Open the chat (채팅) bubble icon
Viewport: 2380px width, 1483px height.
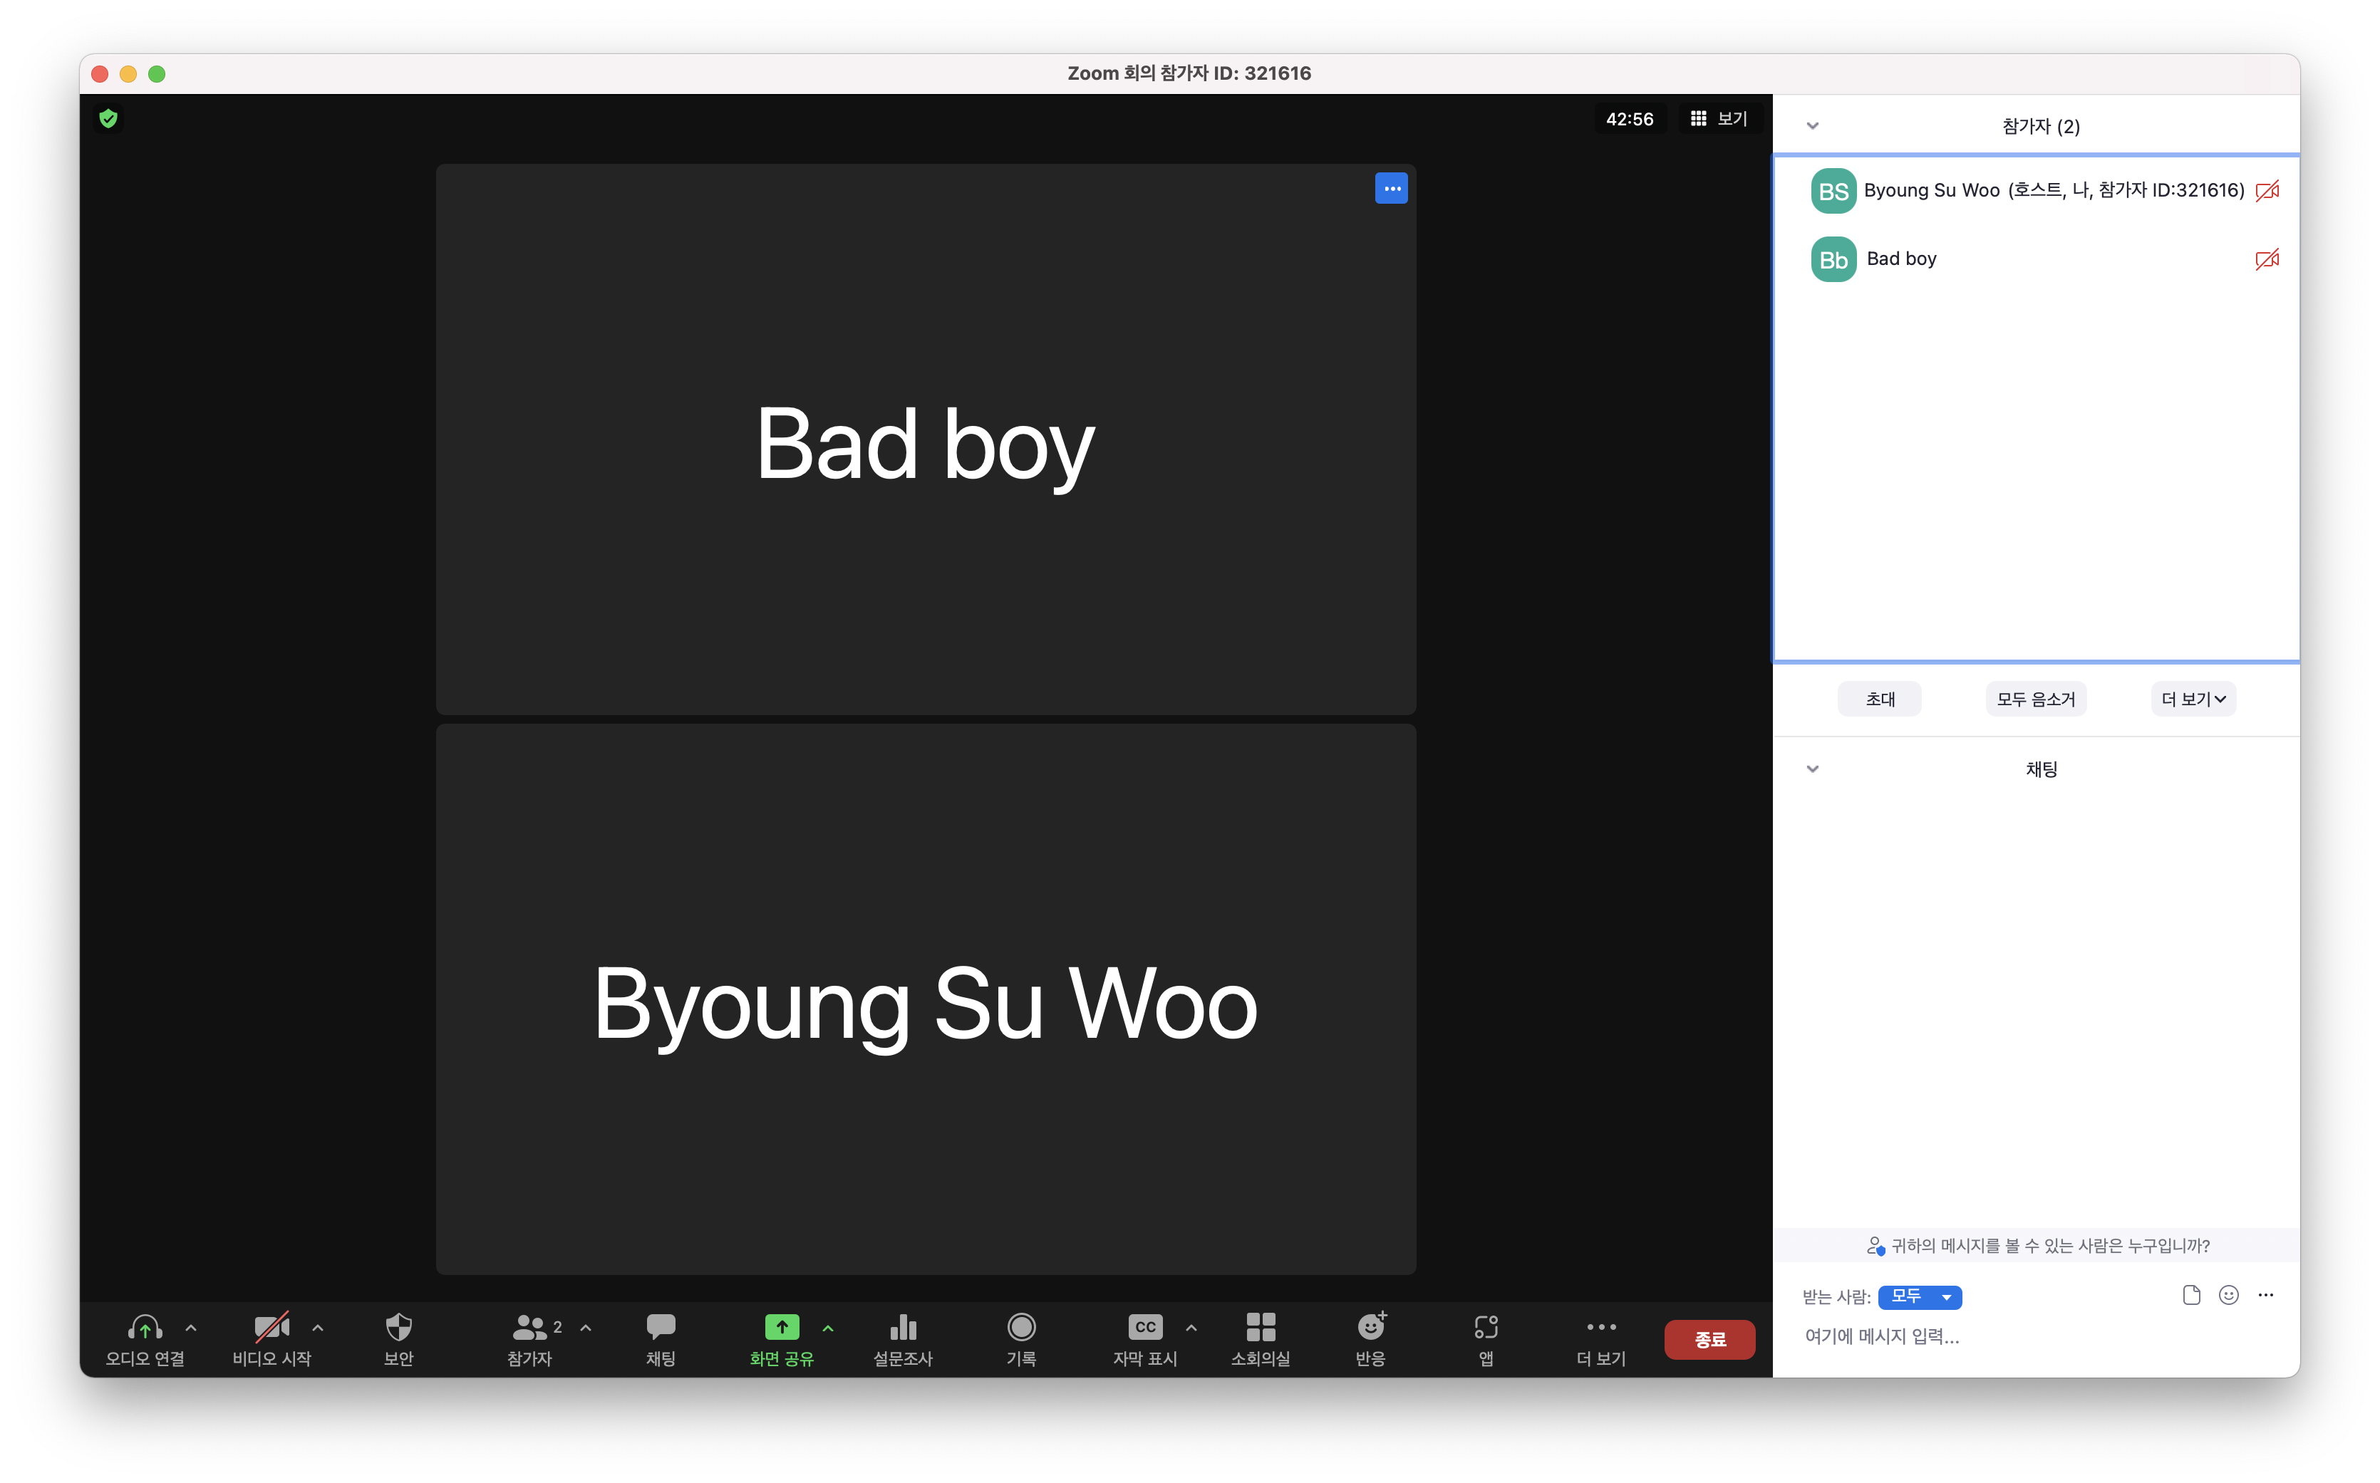click(661, 1328)
